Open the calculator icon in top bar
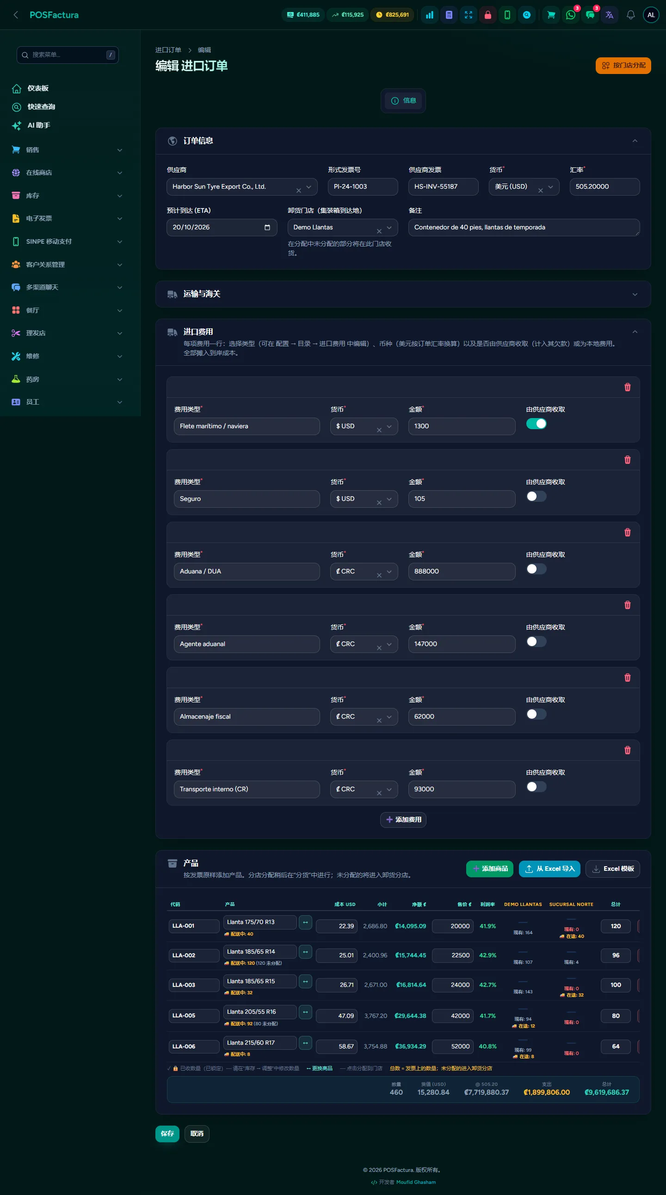This screenshot has height=1195, width=666. tap(449, 15)
